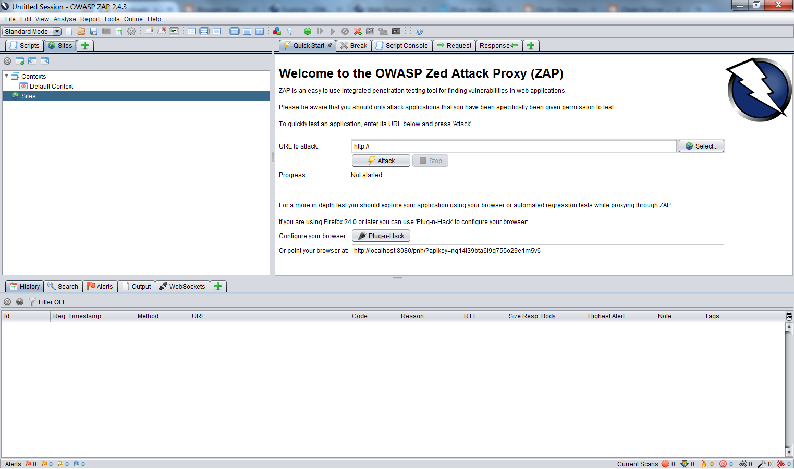The image size is (794, 469).
Task: Click the Manage Add-ons colored blocks icon
Action: [277, 31]
